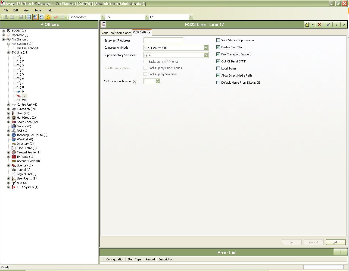Toggle Local Tones checkbox

tap(218, 68)
